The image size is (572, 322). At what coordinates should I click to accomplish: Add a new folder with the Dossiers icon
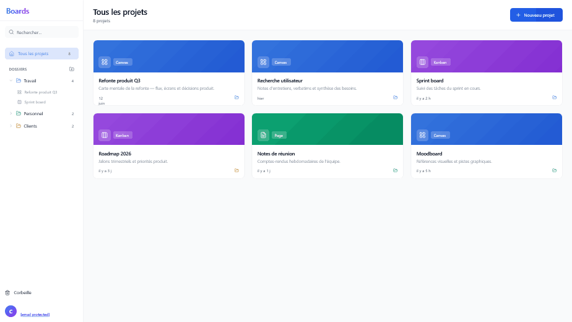72,69
